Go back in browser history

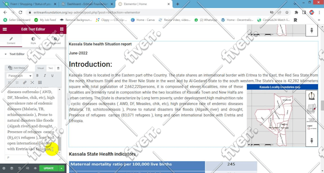5,12
